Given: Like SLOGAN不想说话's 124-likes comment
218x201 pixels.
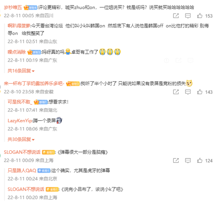Looking at the screenshot, I should 200,160.
